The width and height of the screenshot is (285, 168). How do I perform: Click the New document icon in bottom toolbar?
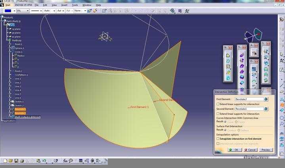[x=5, y=161]
